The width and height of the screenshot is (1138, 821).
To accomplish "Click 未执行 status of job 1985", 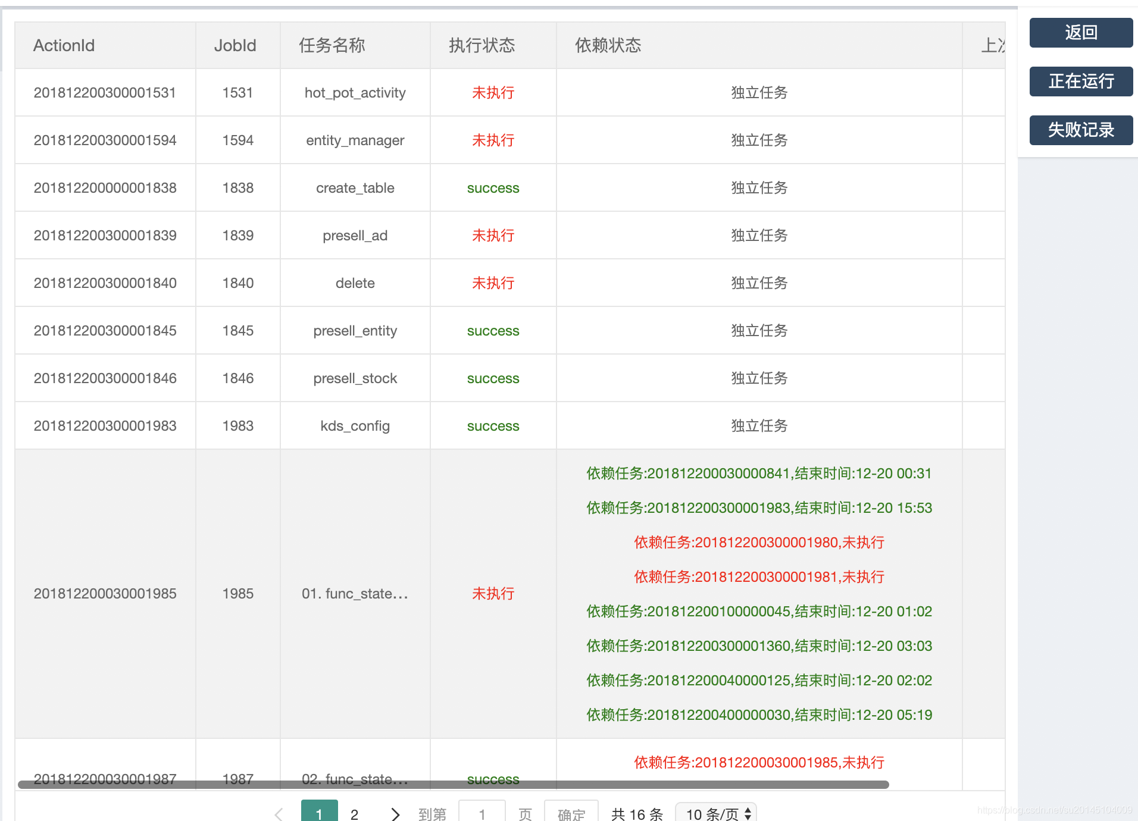I will click(493, 594).
